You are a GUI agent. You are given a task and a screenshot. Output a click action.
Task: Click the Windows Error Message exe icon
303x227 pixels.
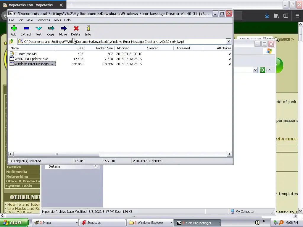pos(12,64)
